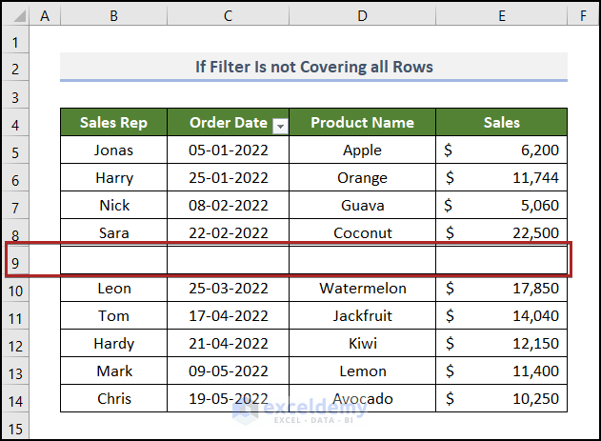Select column E header

coord(501,15)
